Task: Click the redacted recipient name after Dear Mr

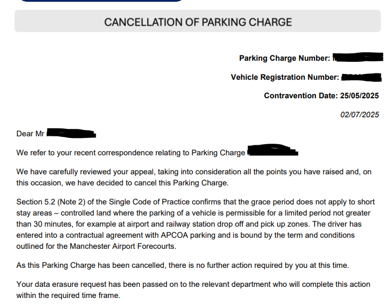Action: coord(71,133)
